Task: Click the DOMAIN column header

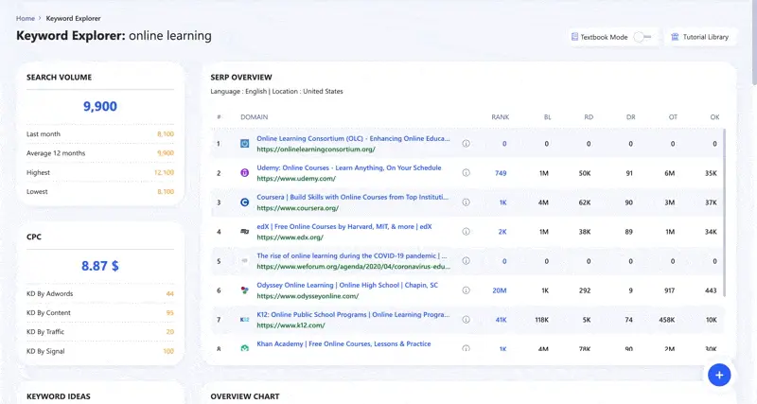Action: tap(254, 117)
